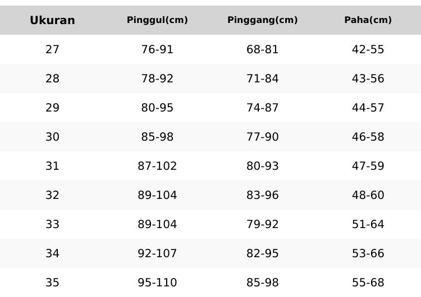Click the 92-107 hip measurement

pyautogui.click(x=157, y=254)
